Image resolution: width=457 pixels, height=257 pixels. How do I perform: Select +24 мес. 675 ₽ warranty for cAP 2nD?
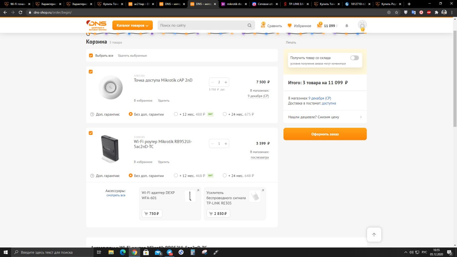(x=225, y=114)
